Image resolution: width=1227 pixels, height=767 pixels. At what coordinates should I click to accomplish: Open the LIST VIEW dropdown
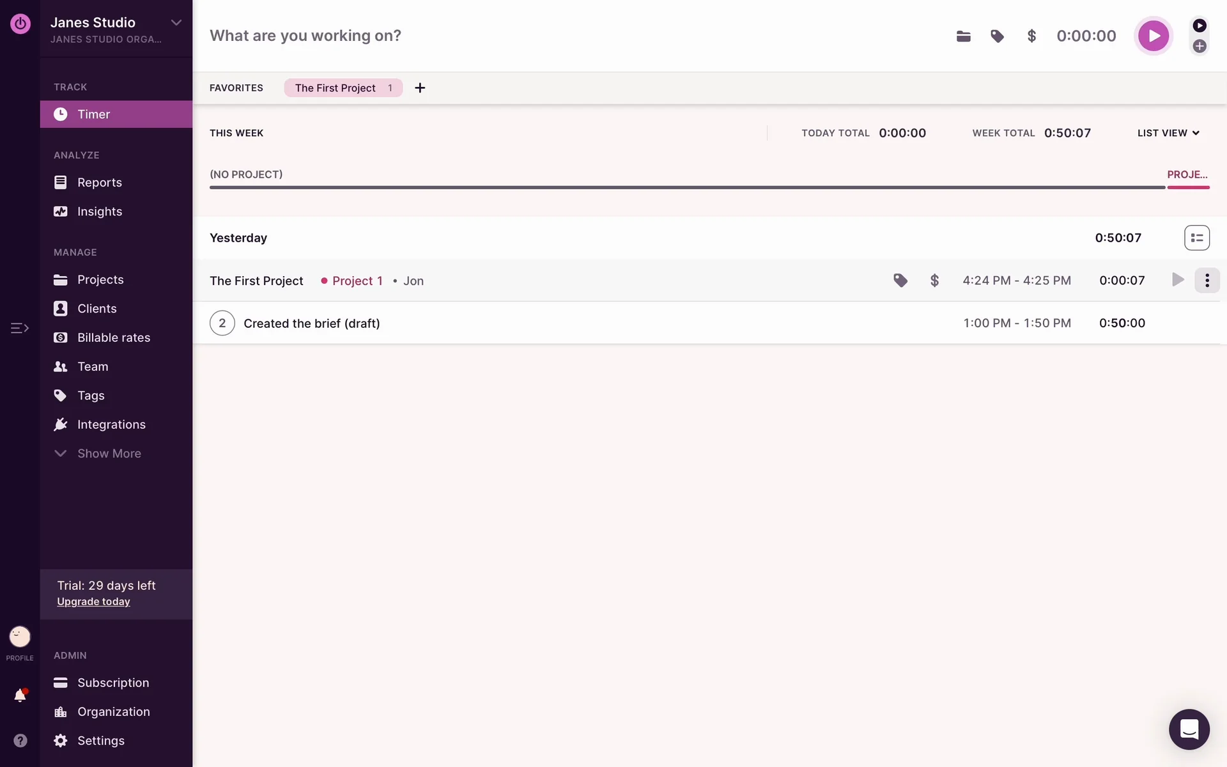1168,133
